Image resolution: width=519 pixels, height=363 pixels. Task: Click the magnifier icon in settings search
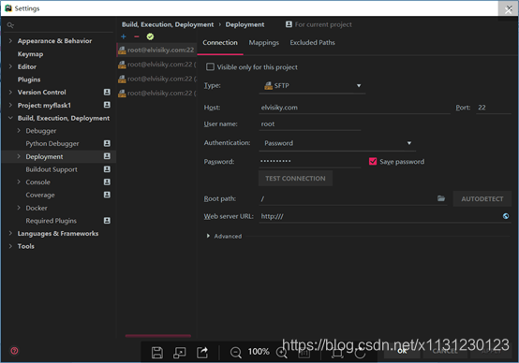(10, 25)
